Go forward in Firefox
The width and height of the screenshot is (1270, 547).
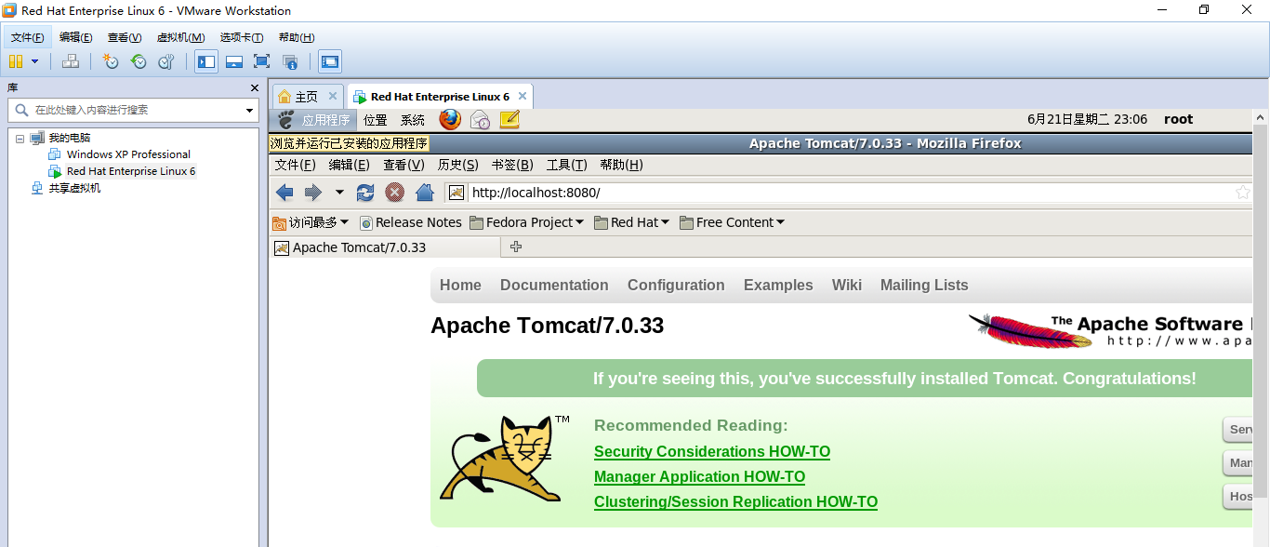pyautogui.click(x=313, y=193)
